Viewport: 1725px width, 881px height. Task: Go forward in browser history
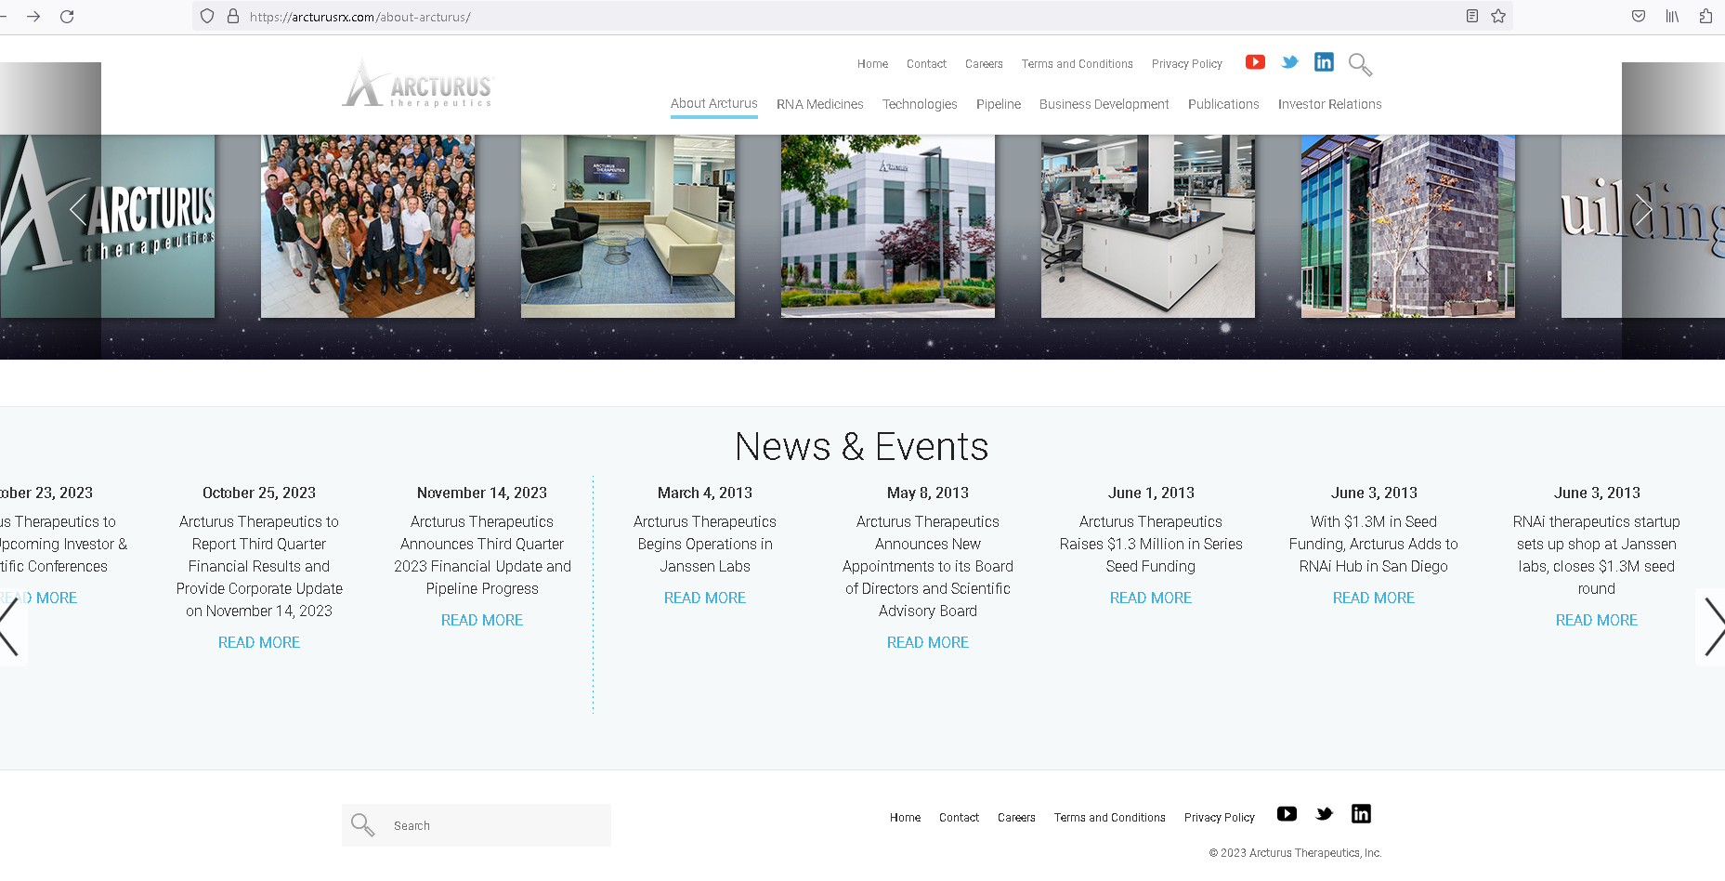click(33, 17)
